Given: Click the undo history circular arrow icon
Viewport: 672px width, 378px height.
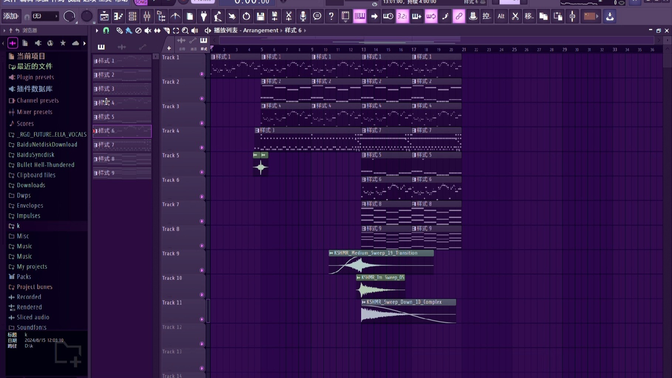Looking at the screenshot, I should click(246, 16).
